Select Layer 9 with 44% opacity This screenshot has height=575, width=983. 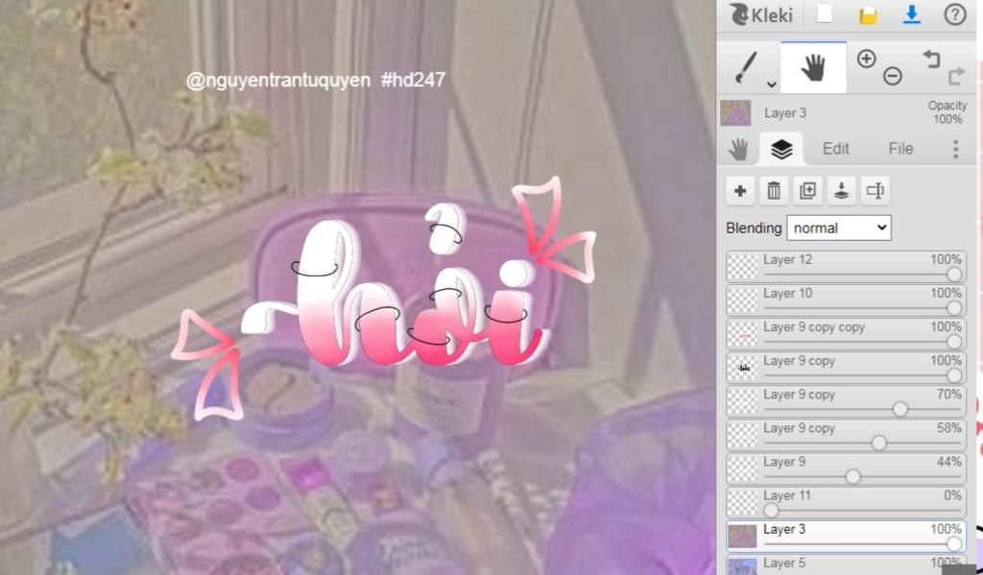click(x=847, y=469)
